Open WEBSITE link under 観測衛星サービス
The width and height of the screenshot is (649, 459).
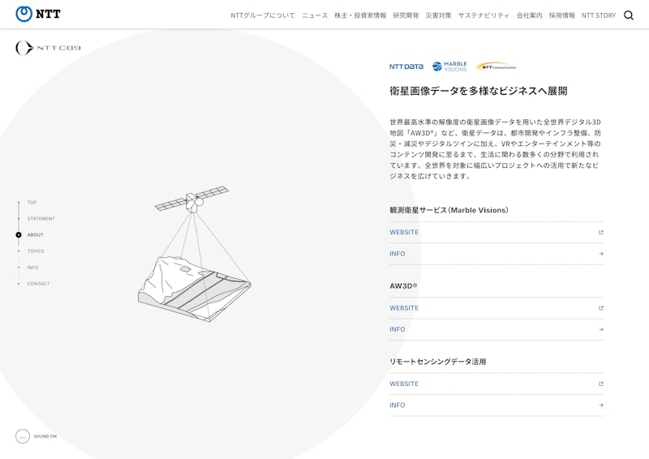pos(496,232)
